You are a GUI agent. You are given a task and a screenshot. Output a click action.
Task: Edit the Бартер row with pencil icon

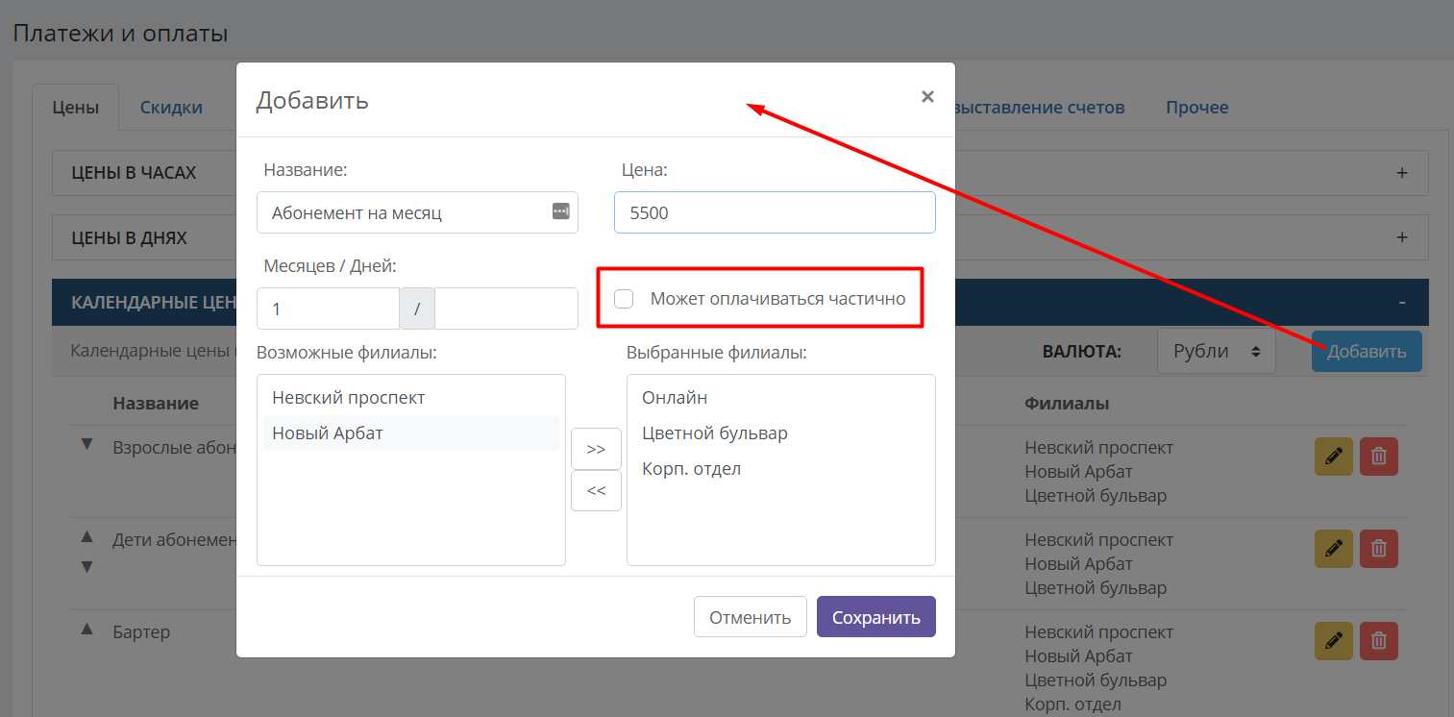(1333, 640)
